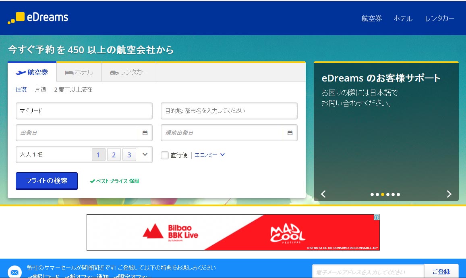Click the destination city input field
This screenshot has height=278, width=466.
[x=229, y=111]
